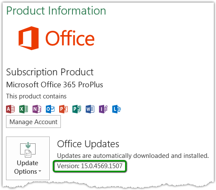Select the Version 15.0.4569.1507 text
Image resolution: width=216 pixels, height=190 pixels.
(90, 166)
